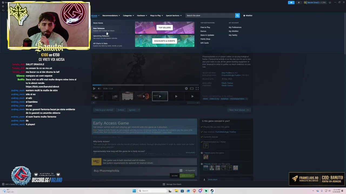
Task: Click Add to your wishlist button
Action: coord(104,110)
